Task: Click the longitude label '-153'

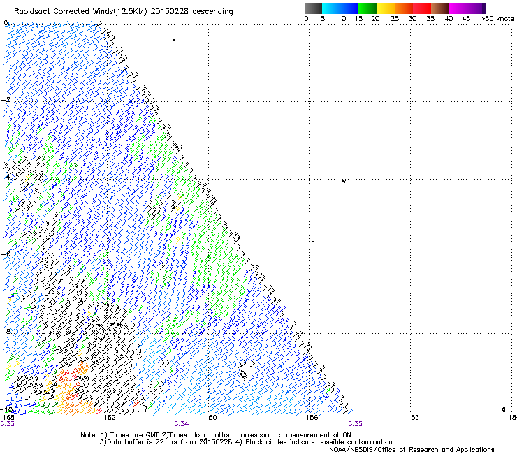Action: click(x=410, y=418)
